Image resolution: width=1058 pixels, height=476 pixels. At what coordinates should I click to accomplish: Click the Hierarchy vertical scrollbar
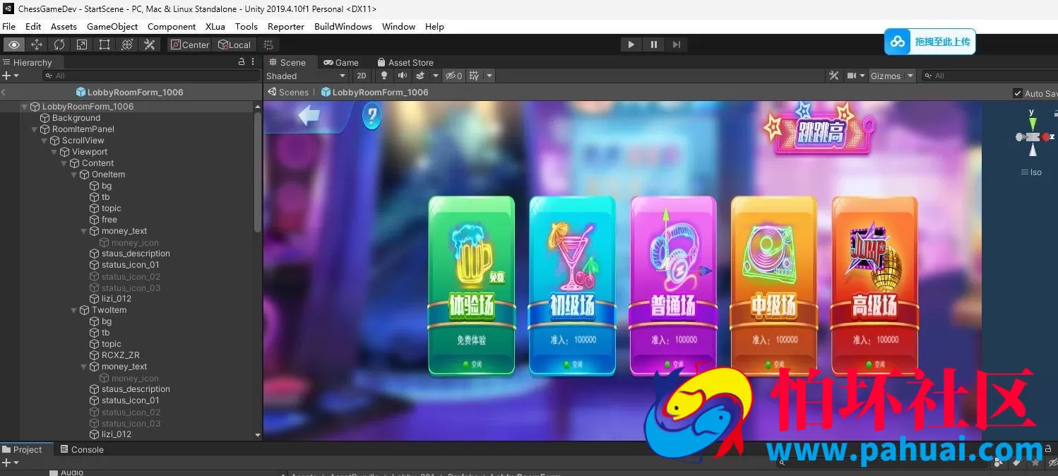click(x=257, y=172)
